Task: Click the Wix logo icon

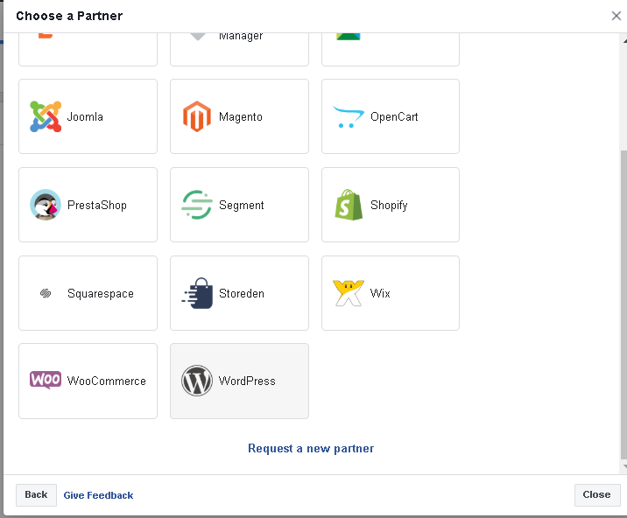Action: [349, 293]
